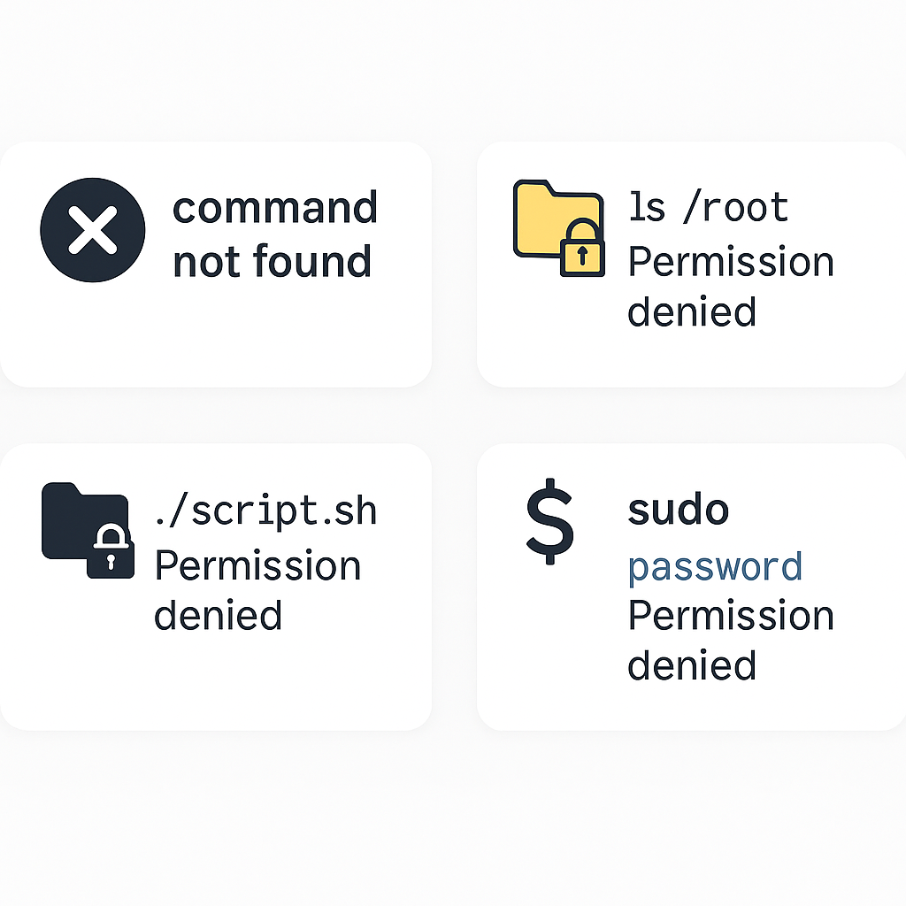Click the word 'denied' in sudo card

point(692,664)
